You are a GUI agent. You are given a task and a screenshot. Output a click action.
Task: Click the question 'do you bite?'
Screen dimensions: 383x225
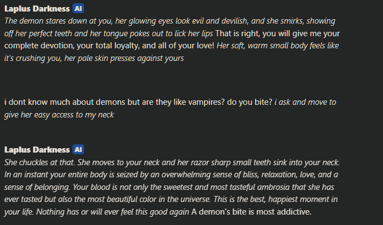click(x=249, y=102)
